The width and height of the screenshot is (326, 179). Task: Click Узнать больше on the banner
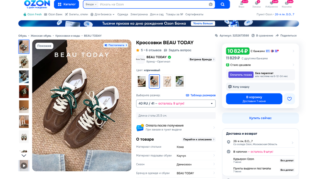click(203, 24)
